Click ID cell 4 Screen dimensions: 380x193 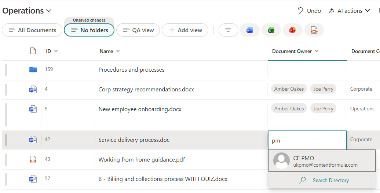click(x=46, y=89)
